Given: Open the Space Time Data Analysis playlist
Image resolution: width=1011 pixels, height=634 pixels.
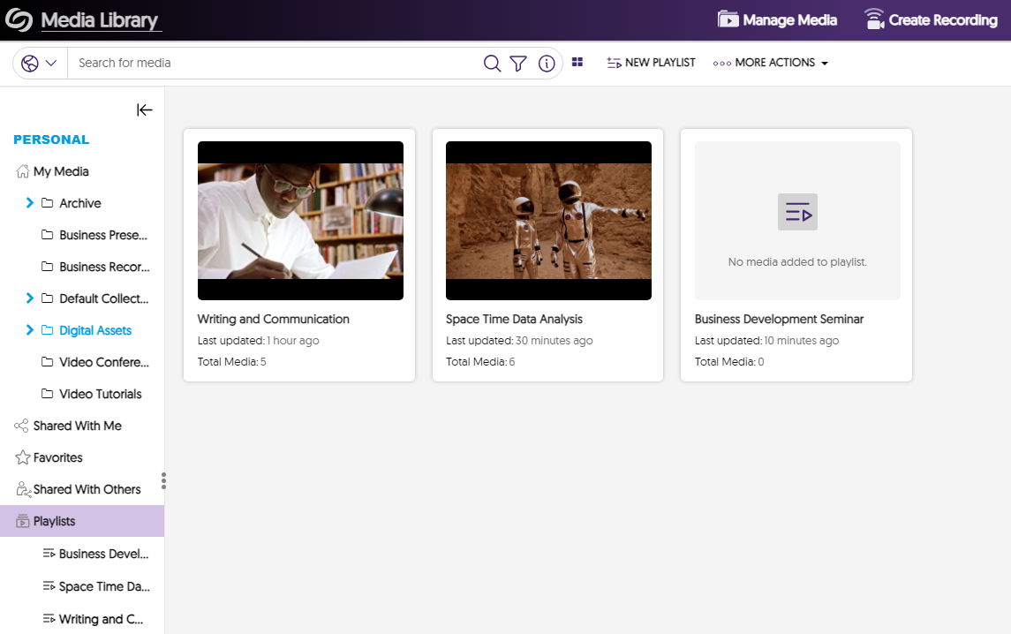Looking at the screenshot, I should tap(547, 220).
